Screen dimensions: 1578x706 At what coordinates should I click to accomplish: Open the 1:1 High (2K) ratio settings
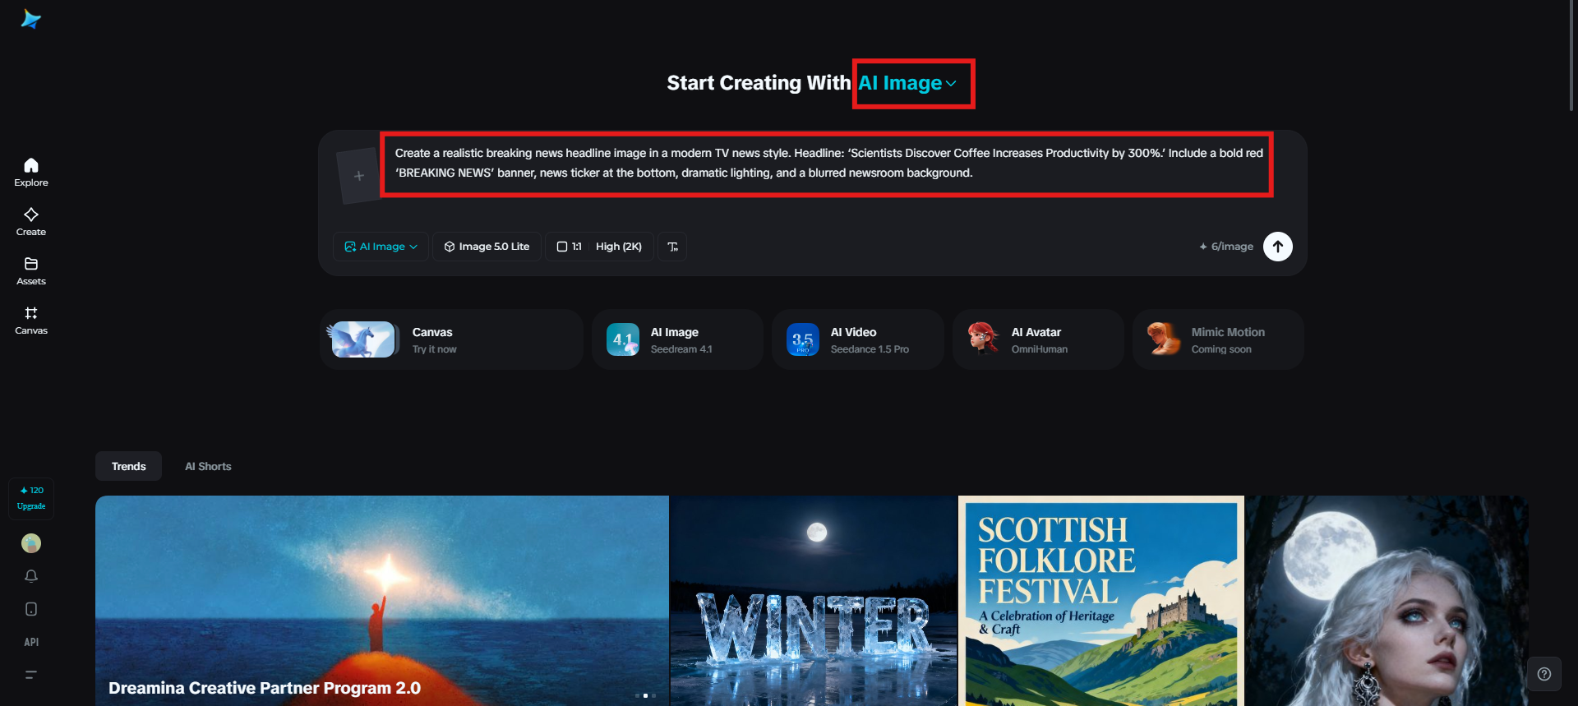click(x=599, y=247)
